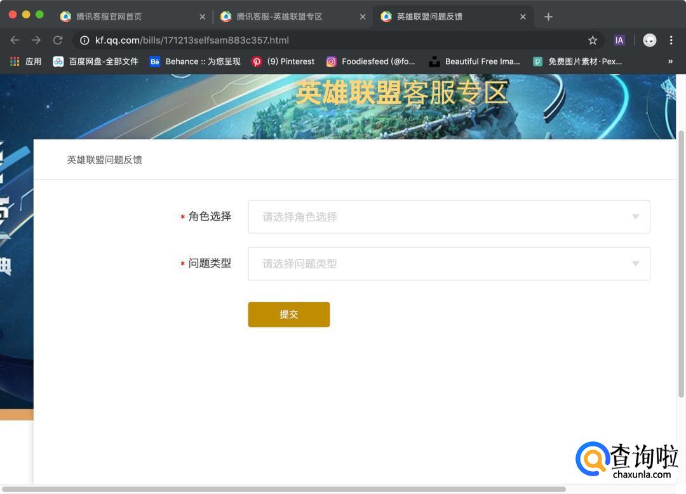Go back with the browser back arrow

[x=15, y=40]
